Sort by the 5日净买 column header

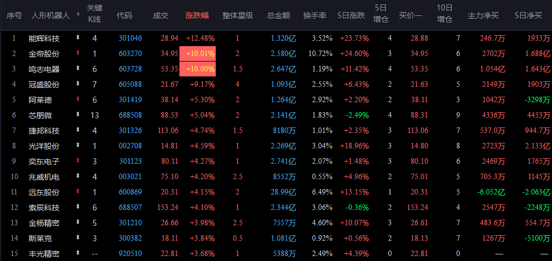528,15
